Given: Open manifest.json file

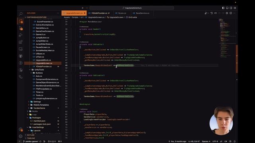Looking at the screenshot, I should click(x=39, y=121).
